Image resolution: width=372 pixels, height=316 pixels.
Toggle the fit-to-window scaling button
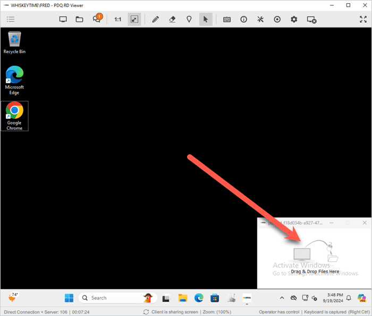[x=134, y=19]
